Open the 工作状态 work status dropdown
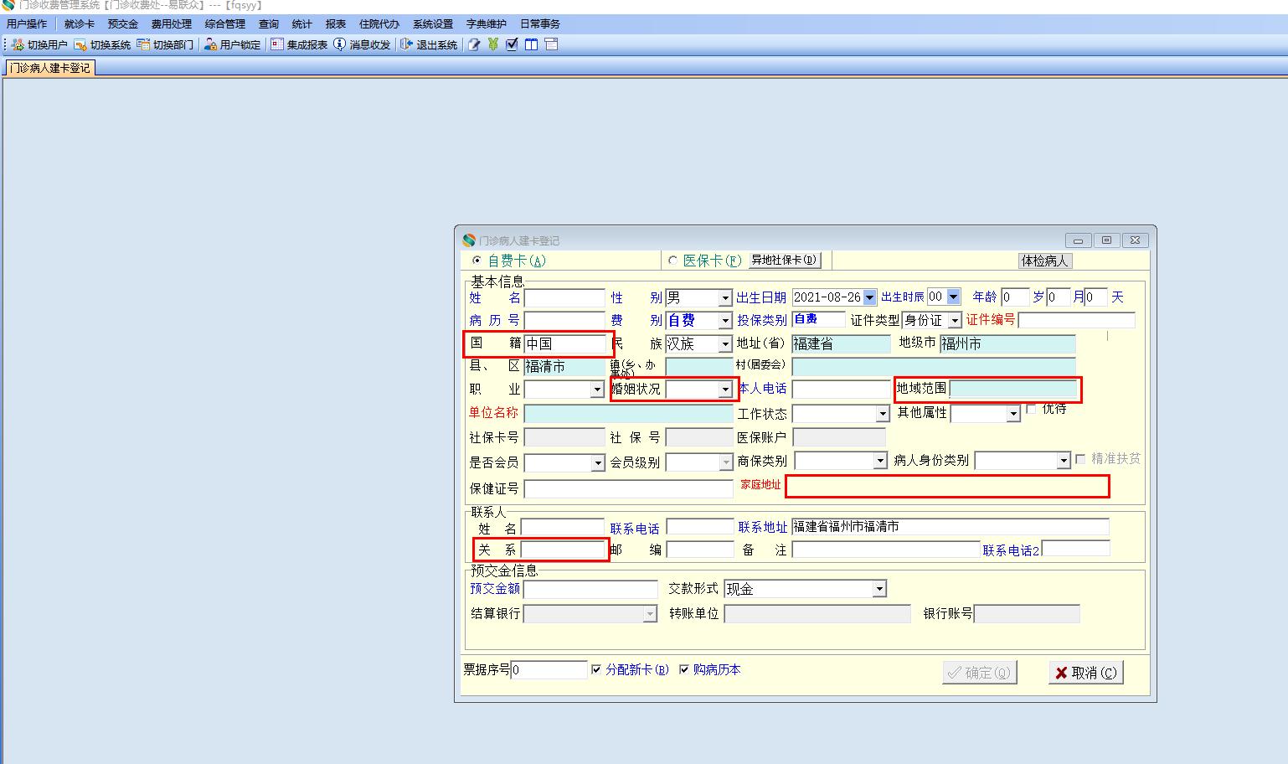1288x764 pixels. click(882, 414)
